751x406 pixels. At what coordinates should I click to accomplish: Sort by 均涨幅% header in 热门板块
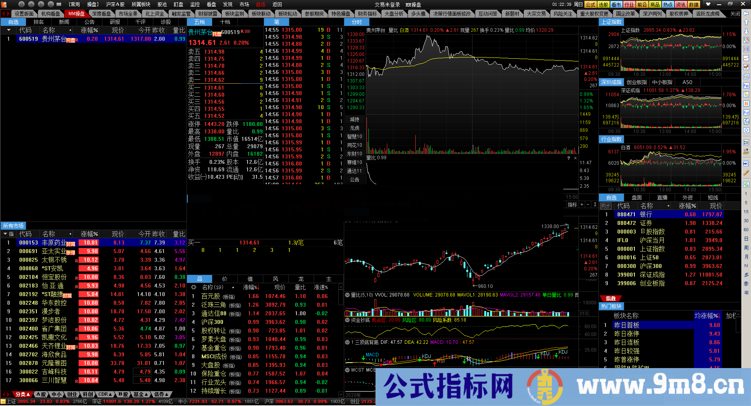[708, 316]
